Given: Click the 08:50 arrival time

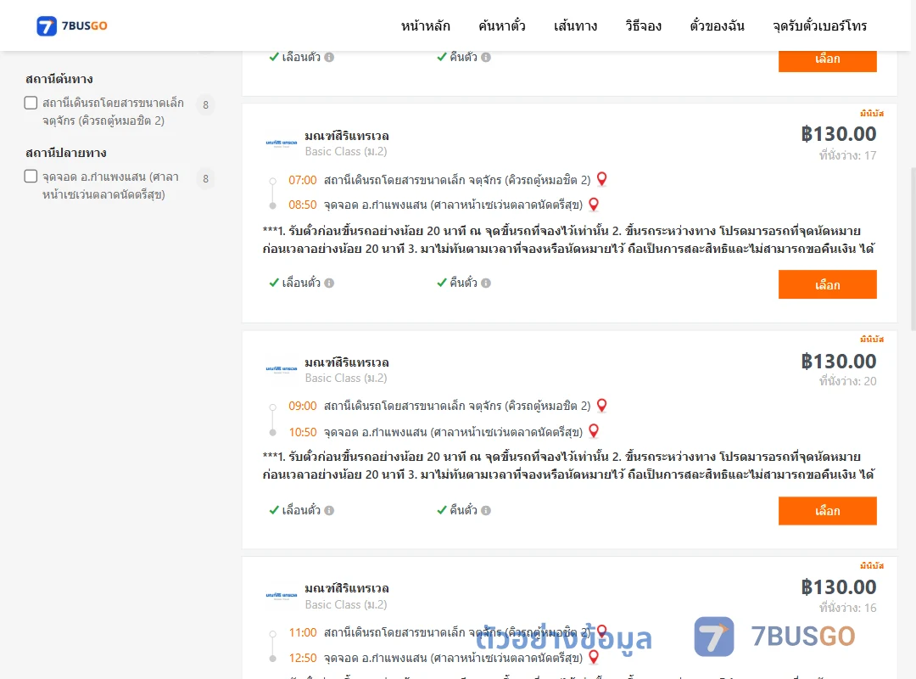Looking at the screenshot, I should 303,205.
